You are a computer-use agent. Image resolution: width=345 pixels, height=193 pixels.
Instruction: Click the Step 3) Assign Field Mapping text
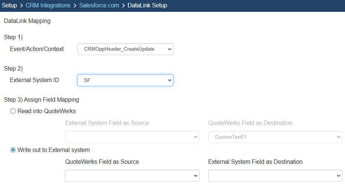pyautogui.click(x=42, y=99)
